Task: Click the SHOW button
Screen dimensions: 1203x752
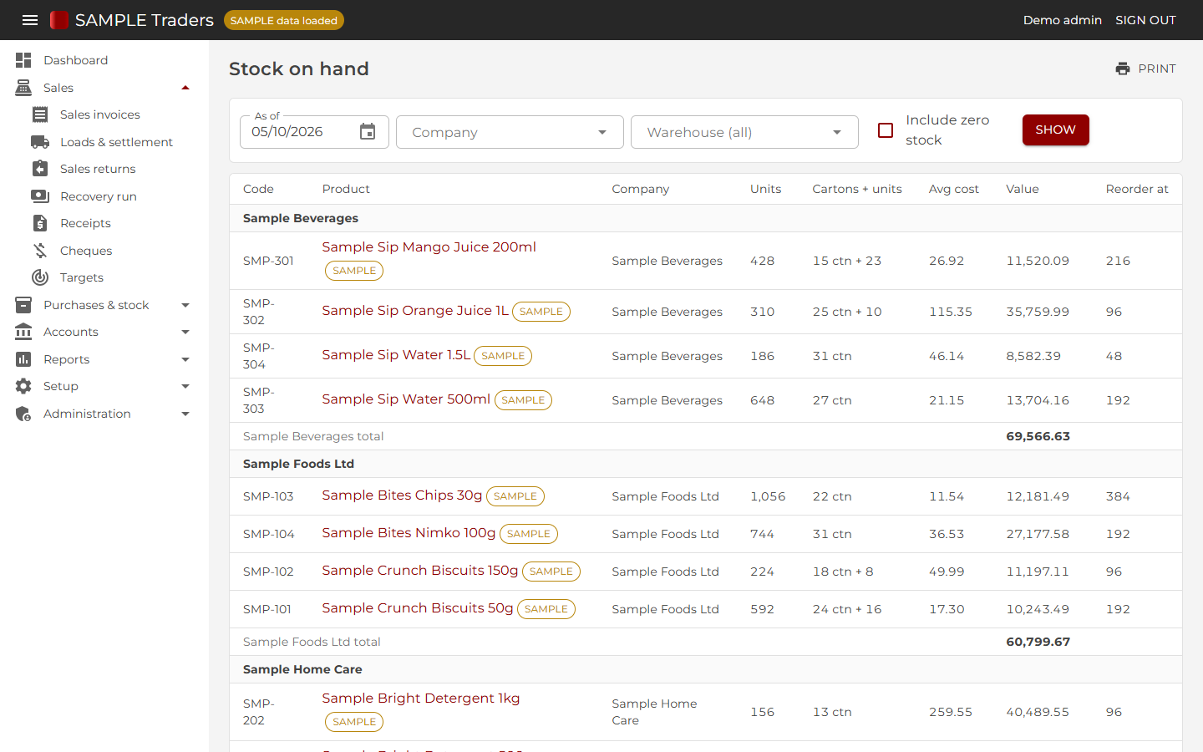Action: pos(1056,130)
